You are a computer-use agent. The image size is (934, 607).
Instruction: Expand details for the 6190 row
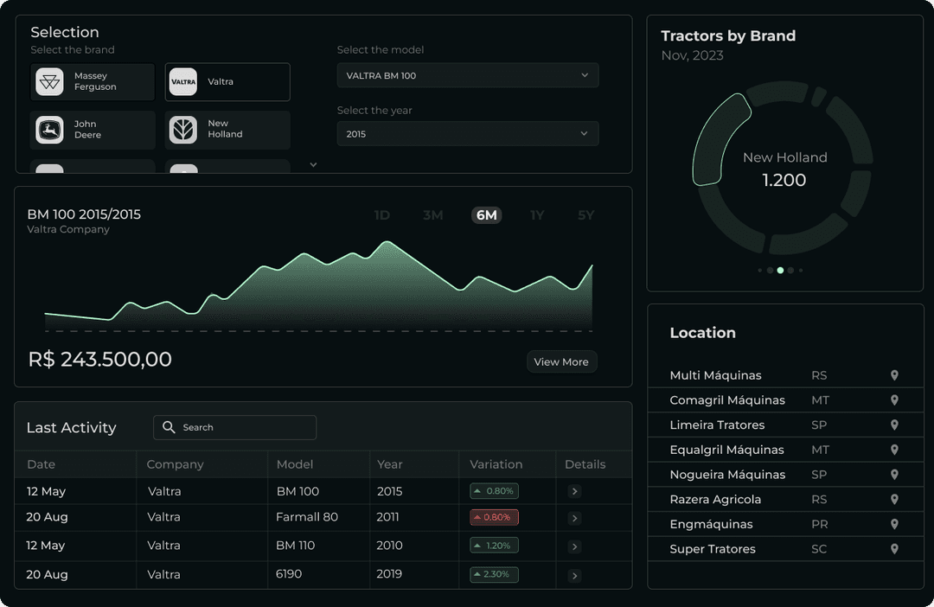pos(575,575)
